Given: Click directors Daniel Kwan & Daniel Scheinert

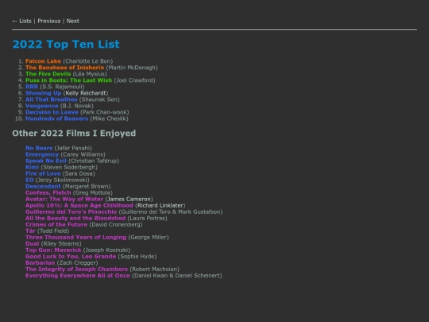Looking at the screenshot, I should pyautogui.click(x=177, y=275).
